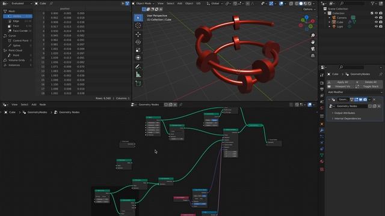385x216 pixels.
Task: Click pin icon in node editor header
Action: (181, 104)
